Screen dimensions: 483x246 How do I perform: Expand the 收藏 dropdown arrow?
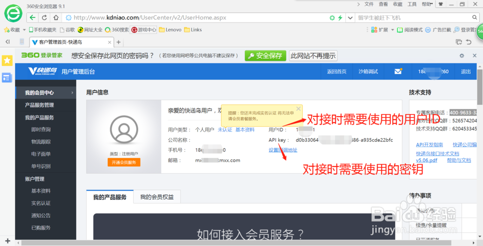24,30
